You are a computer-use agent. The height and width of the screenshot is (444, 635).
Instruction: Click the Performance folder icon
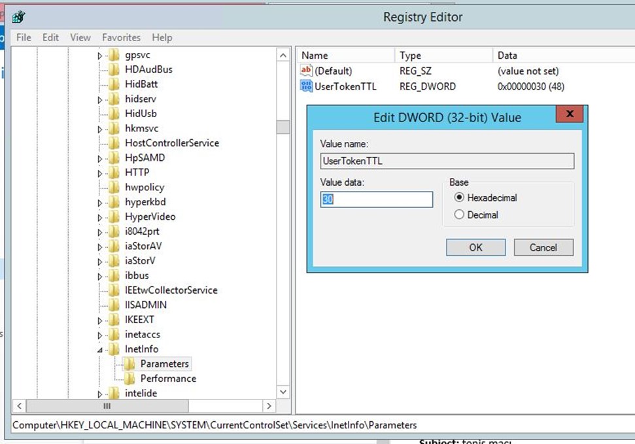(x=129, y=379)
